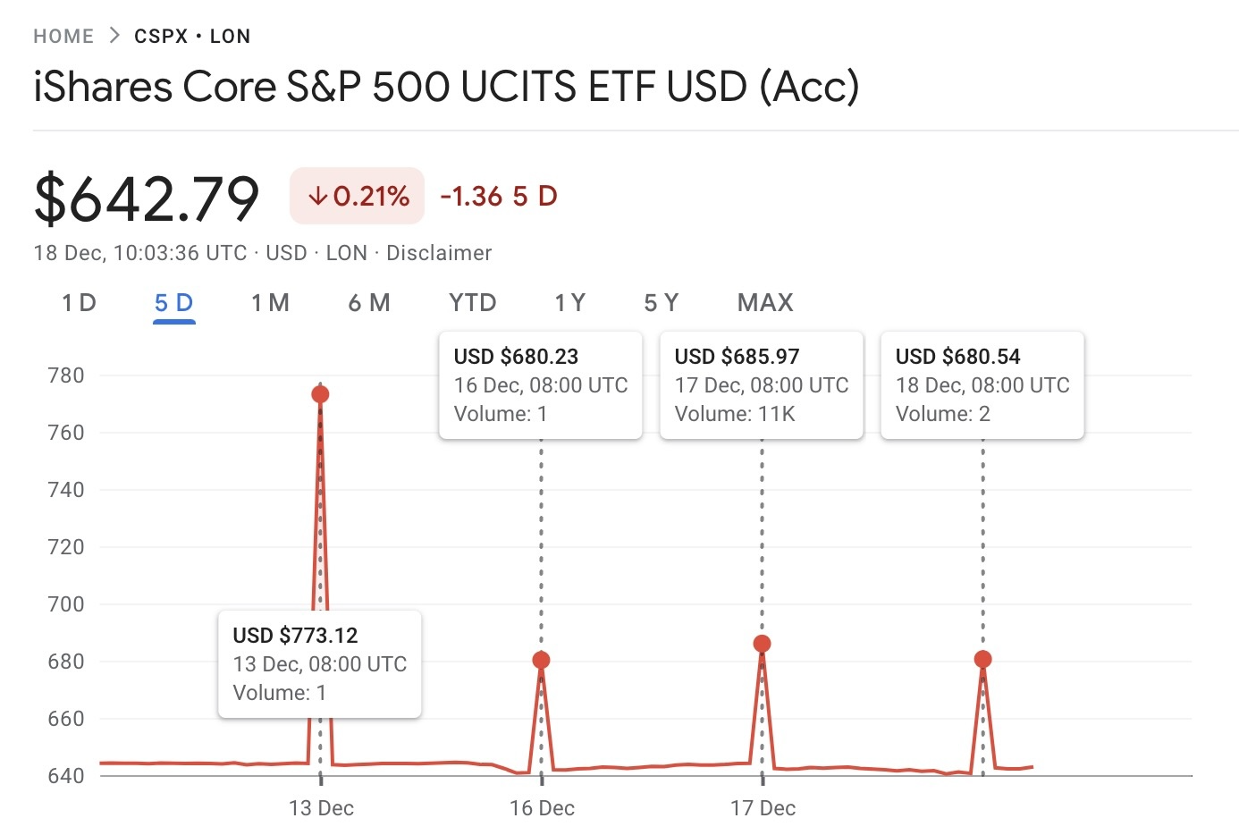Switch to the 1 M range tab
Viewport: 1239px width, 835px height.
point(270,303)
